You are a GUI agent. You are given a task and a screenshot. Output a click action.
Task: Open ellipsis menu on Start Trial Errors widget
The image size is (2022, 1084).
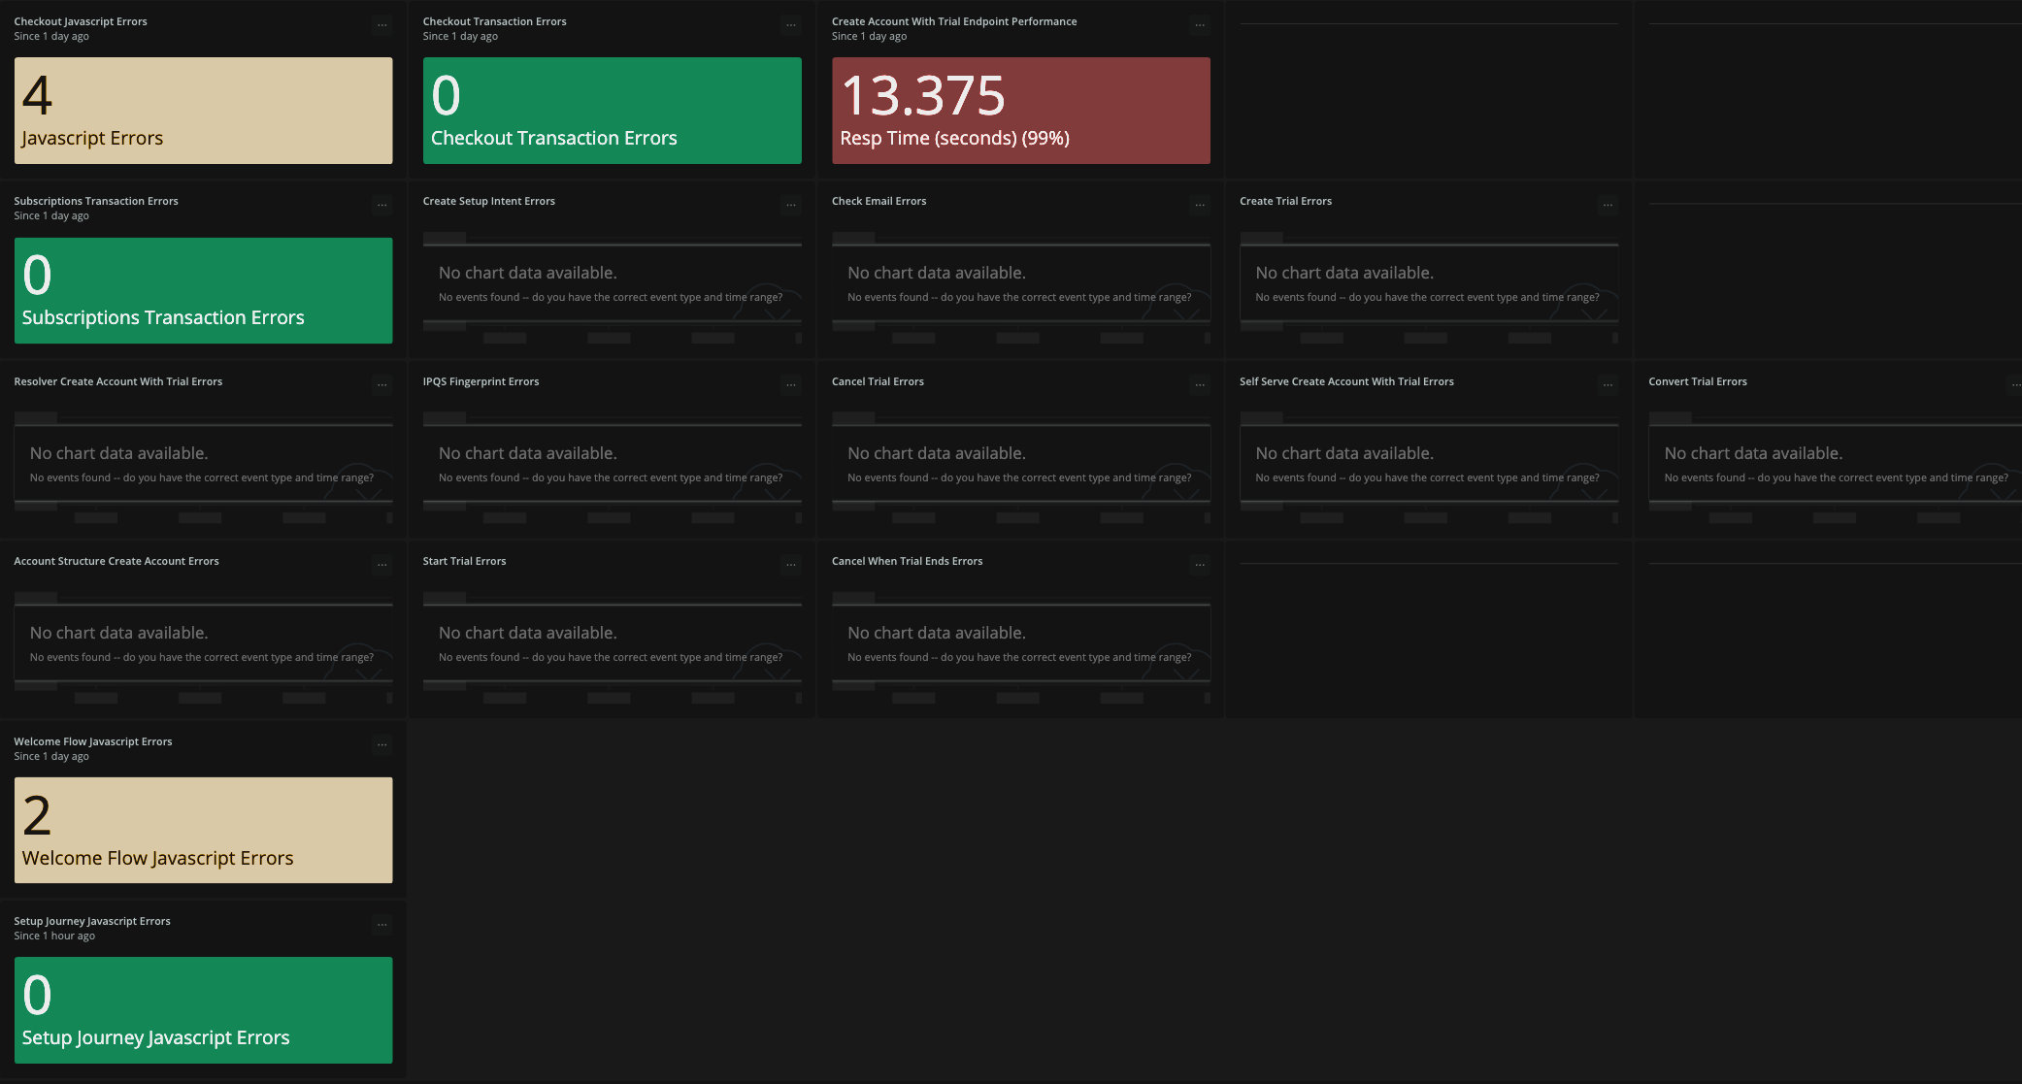[x=791, y=565]
